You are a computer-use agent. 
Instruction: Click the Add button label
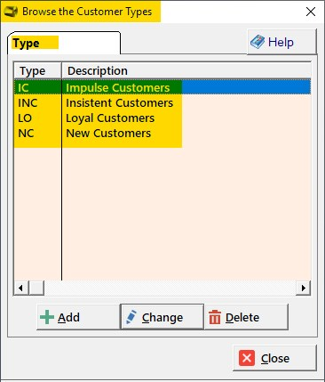(x=68, y=317)
